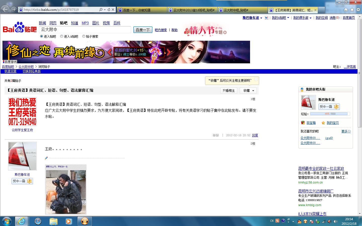Close the 收藏 tooltip popup

pos(256,79)
